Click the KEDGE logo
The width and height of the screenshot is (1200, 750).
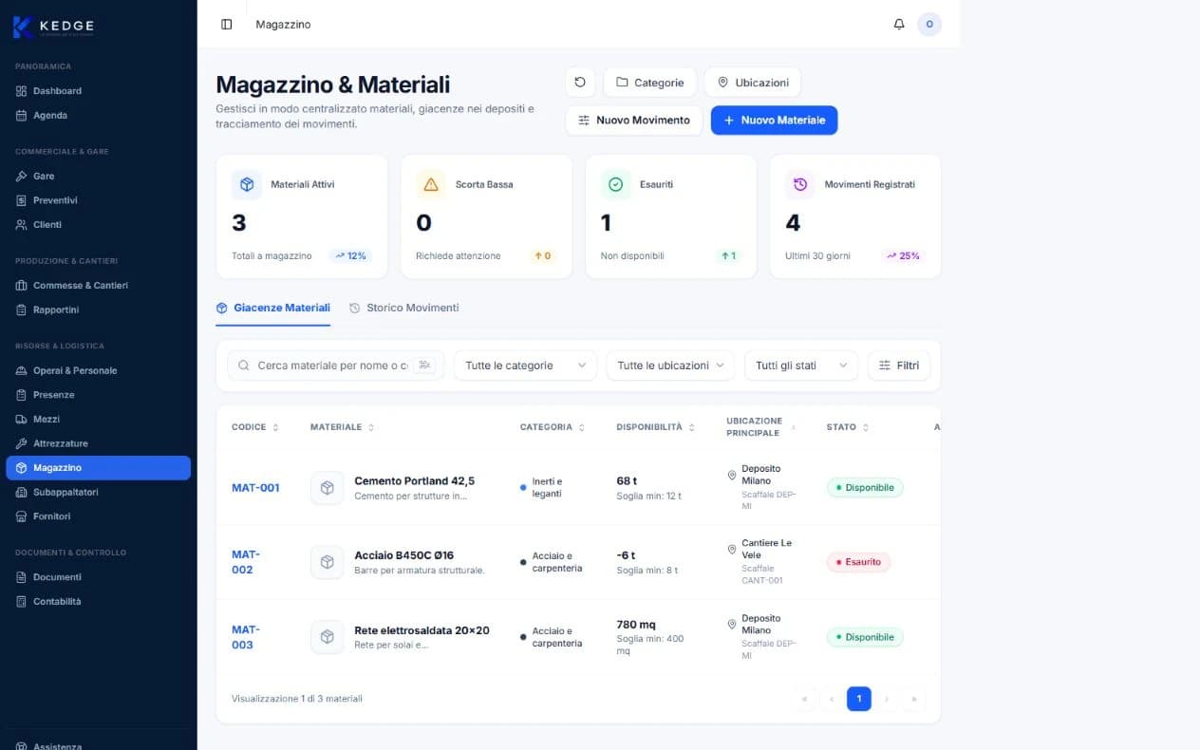[x=54, y=27]
